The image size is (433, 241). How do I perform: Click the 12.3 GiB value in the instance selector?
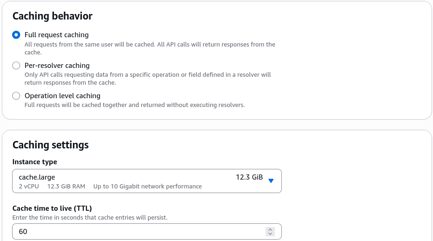(249, 177)
